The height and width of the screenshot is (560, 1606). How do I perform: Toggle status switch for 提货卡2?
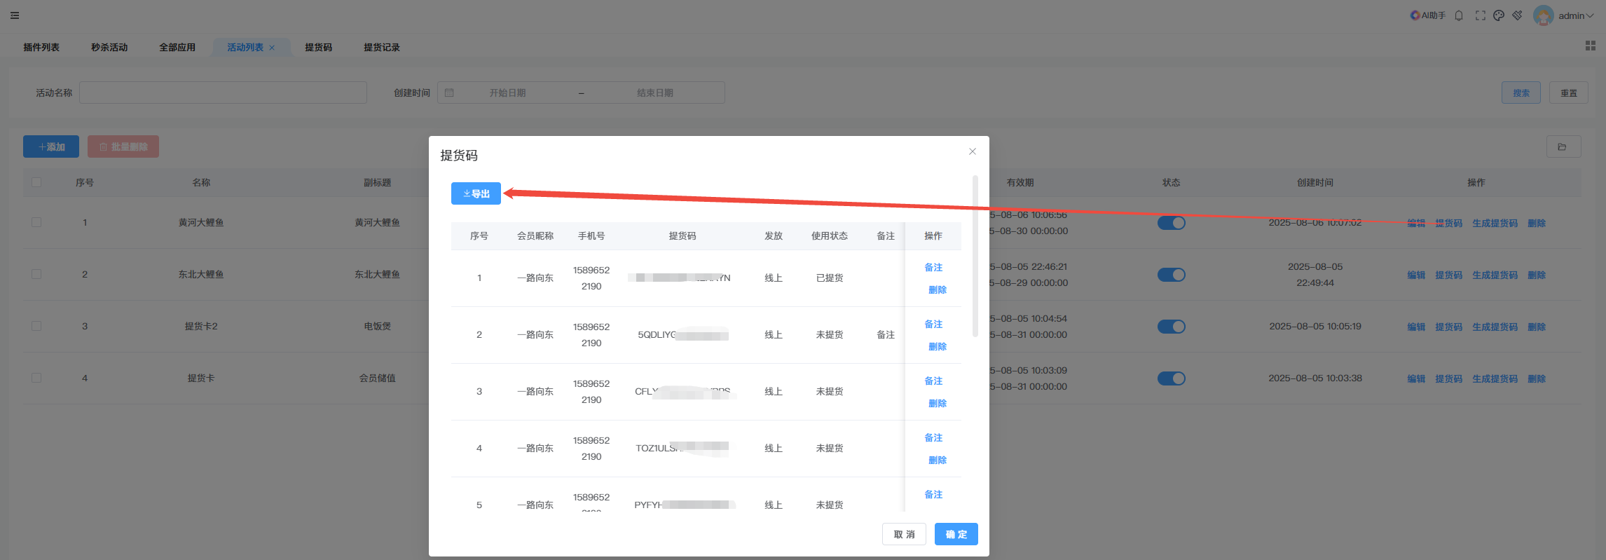click(1171, 327)
